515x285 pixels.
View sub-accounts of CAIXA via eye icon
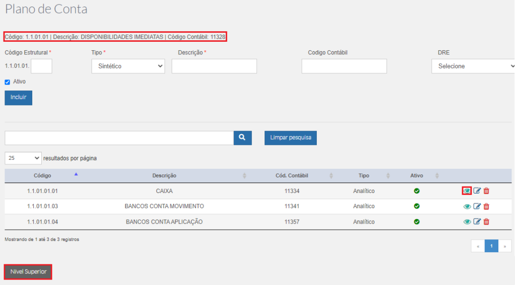click(467, 191)
